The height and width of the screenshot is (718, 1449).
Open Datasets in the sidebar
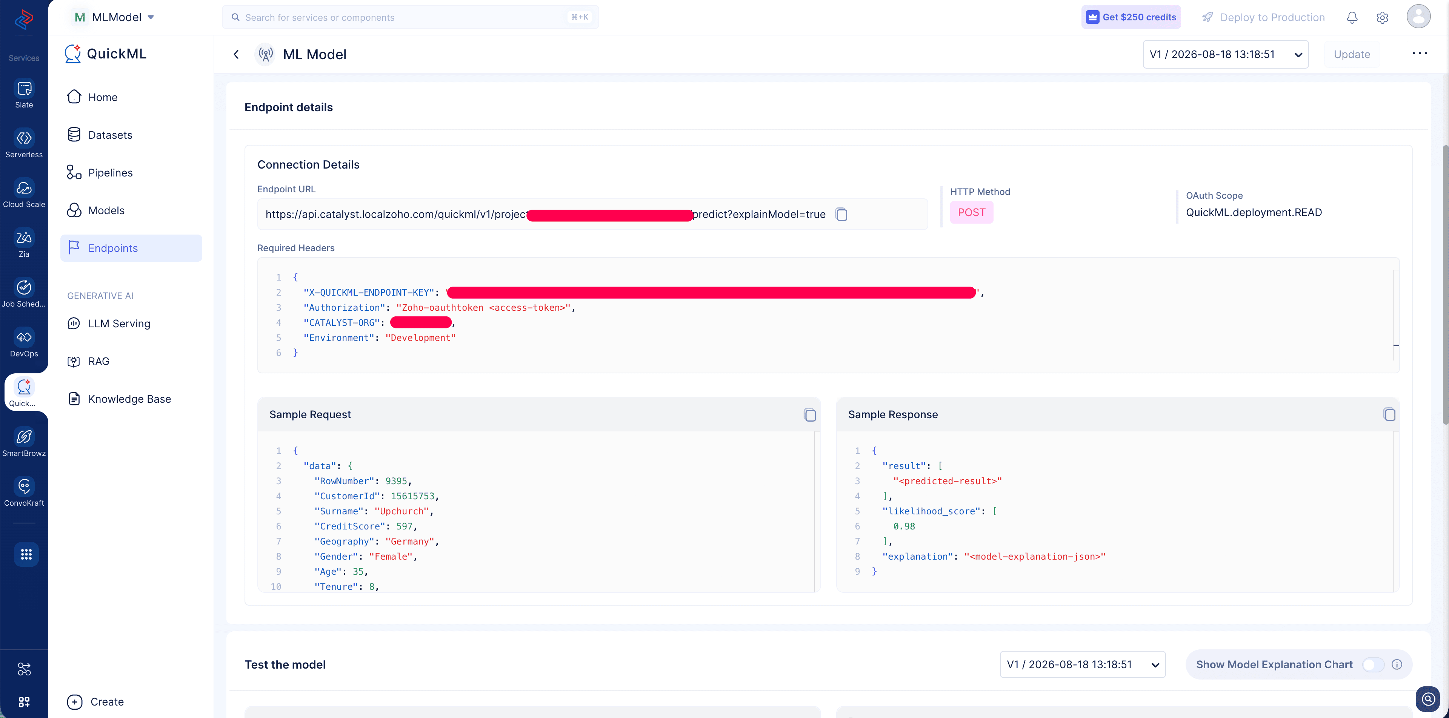[x=131, y=135]
